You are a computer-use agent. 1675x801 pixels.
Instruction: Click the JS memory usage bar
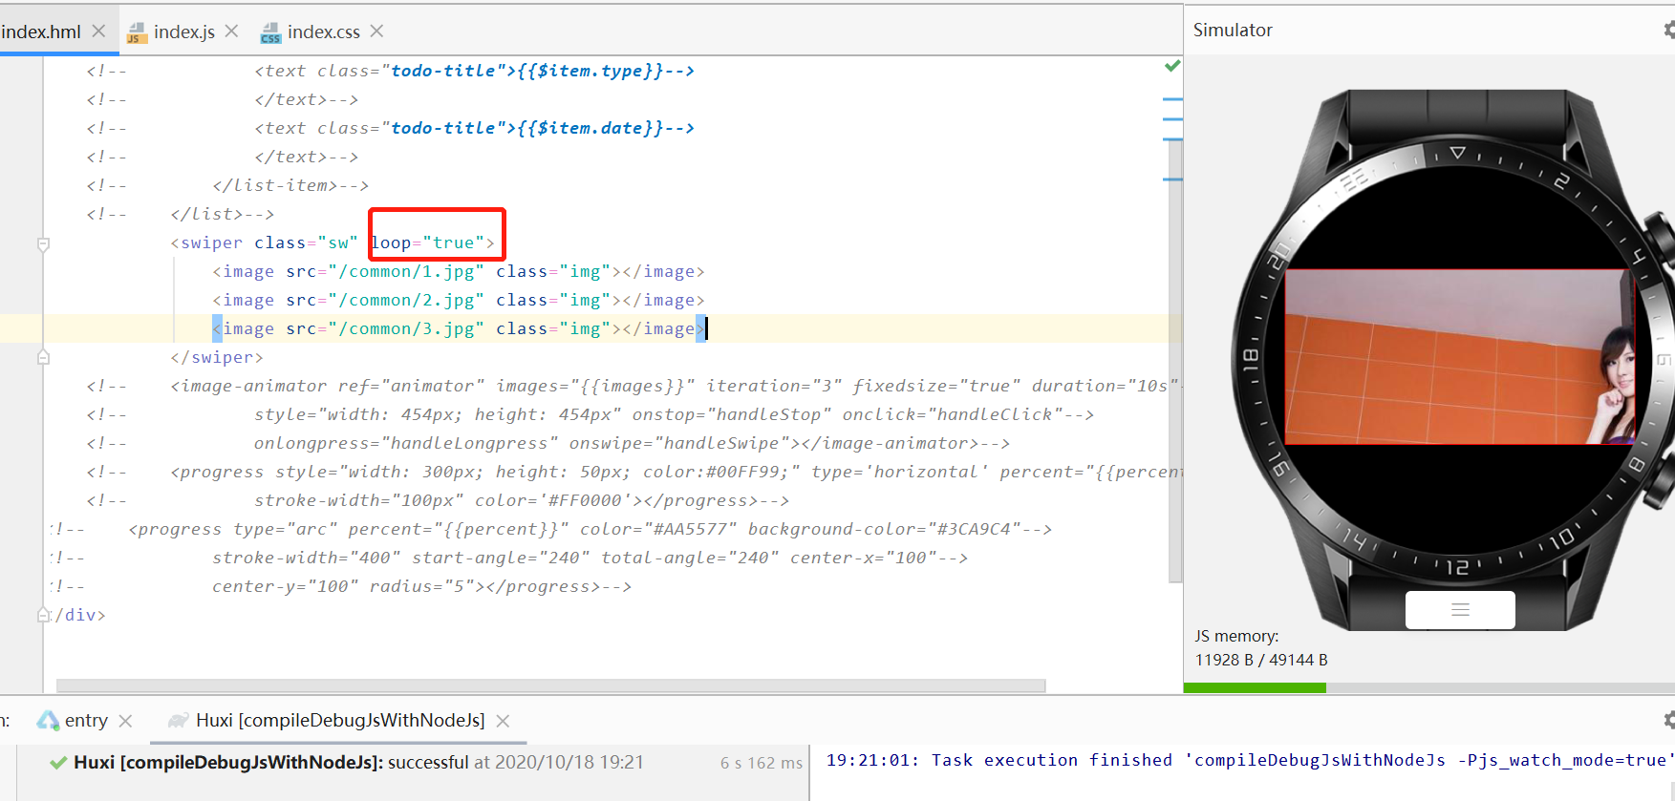tap(1429, 687)
